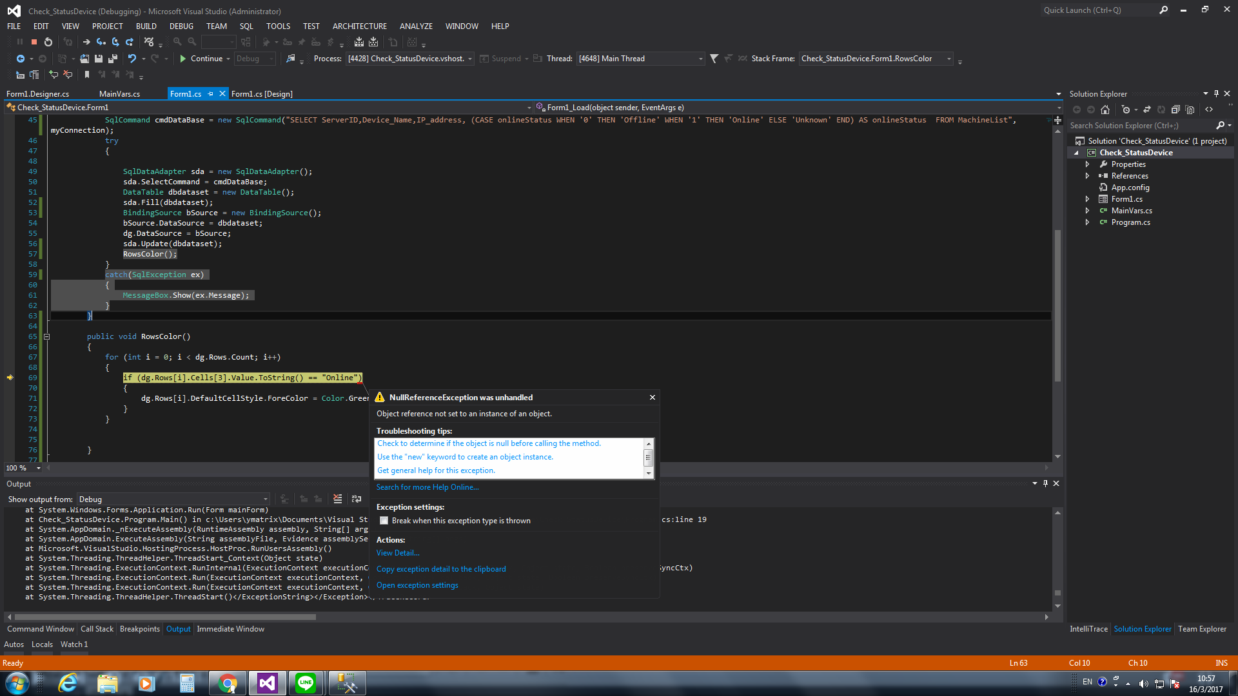Open the ARCHITECTURE menu
Image resolution: width=1238 pixels, height=696 pixels.
360,26
